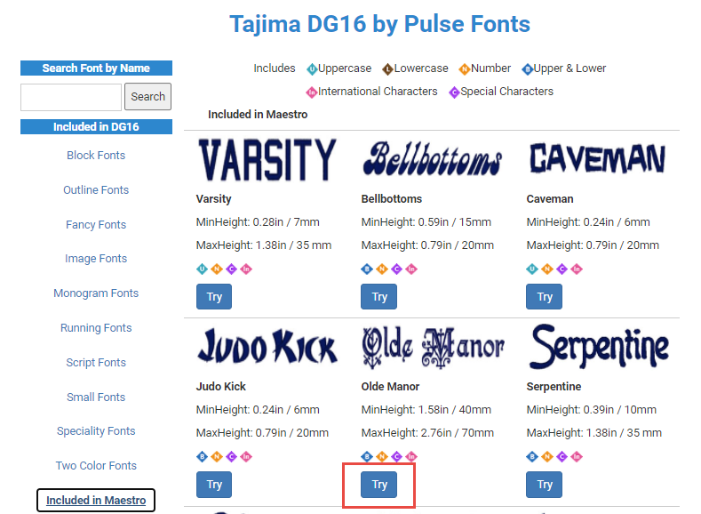Viewport: 701px width, 514px height.
Task: Open Block Fonts category
Action: (96, 156)
